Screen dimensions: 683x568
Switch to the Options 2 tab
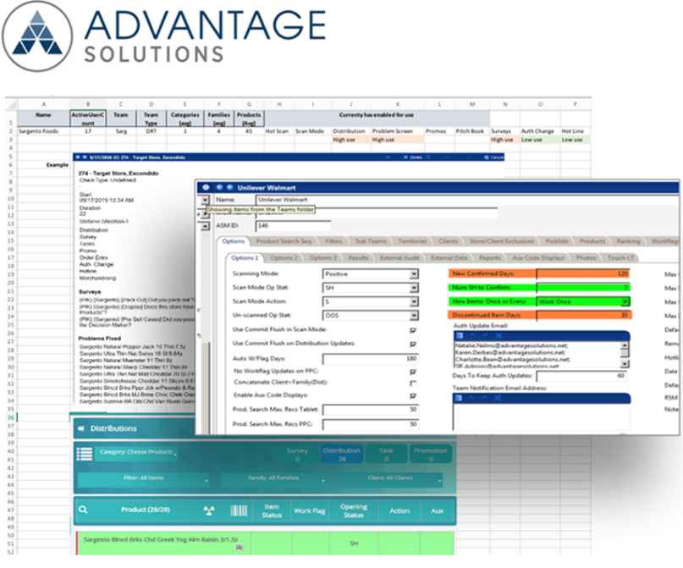(x=284, y=258)
